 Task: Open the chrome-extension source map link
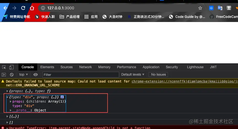coord(184,81)
